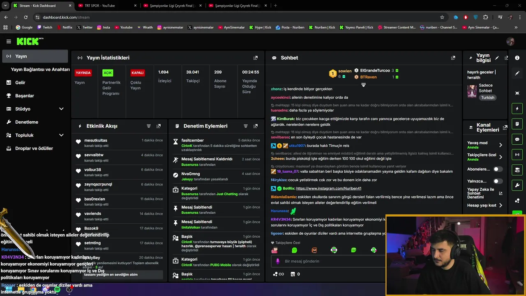
Task: Open Droplar ve ödüller in sidebar
Action: 35,148
